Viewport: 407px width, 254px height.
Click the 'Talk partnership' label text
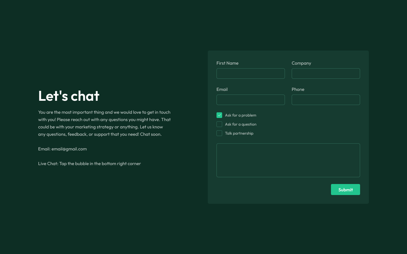click(239, 133)
